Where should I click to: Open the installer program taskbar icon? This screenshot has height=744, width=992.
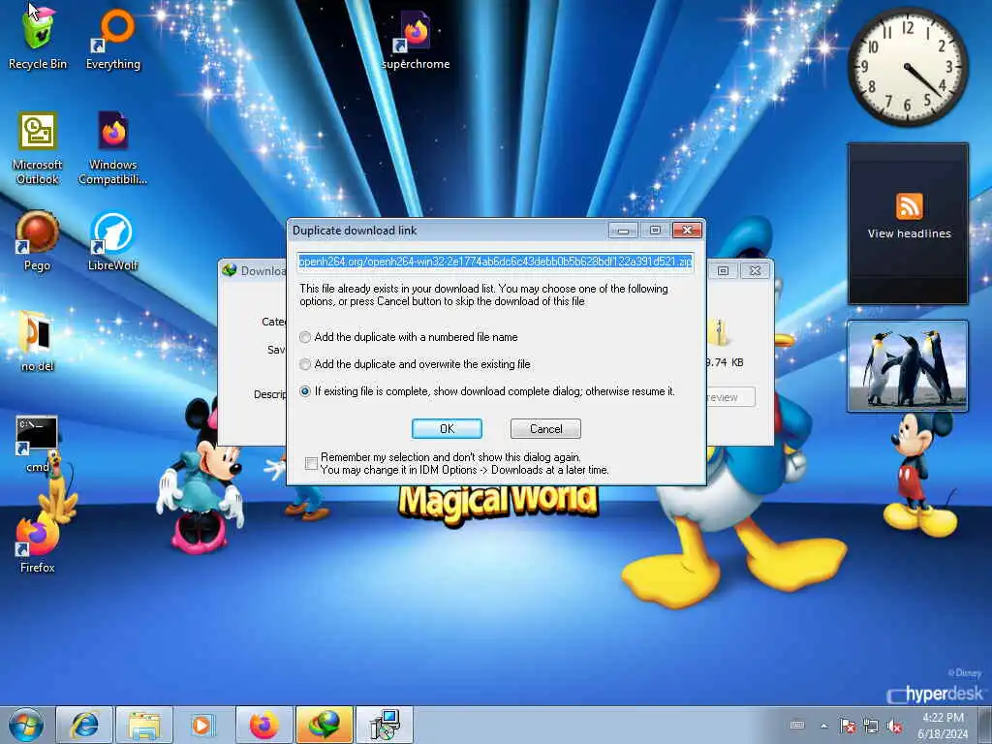point(384,725)
